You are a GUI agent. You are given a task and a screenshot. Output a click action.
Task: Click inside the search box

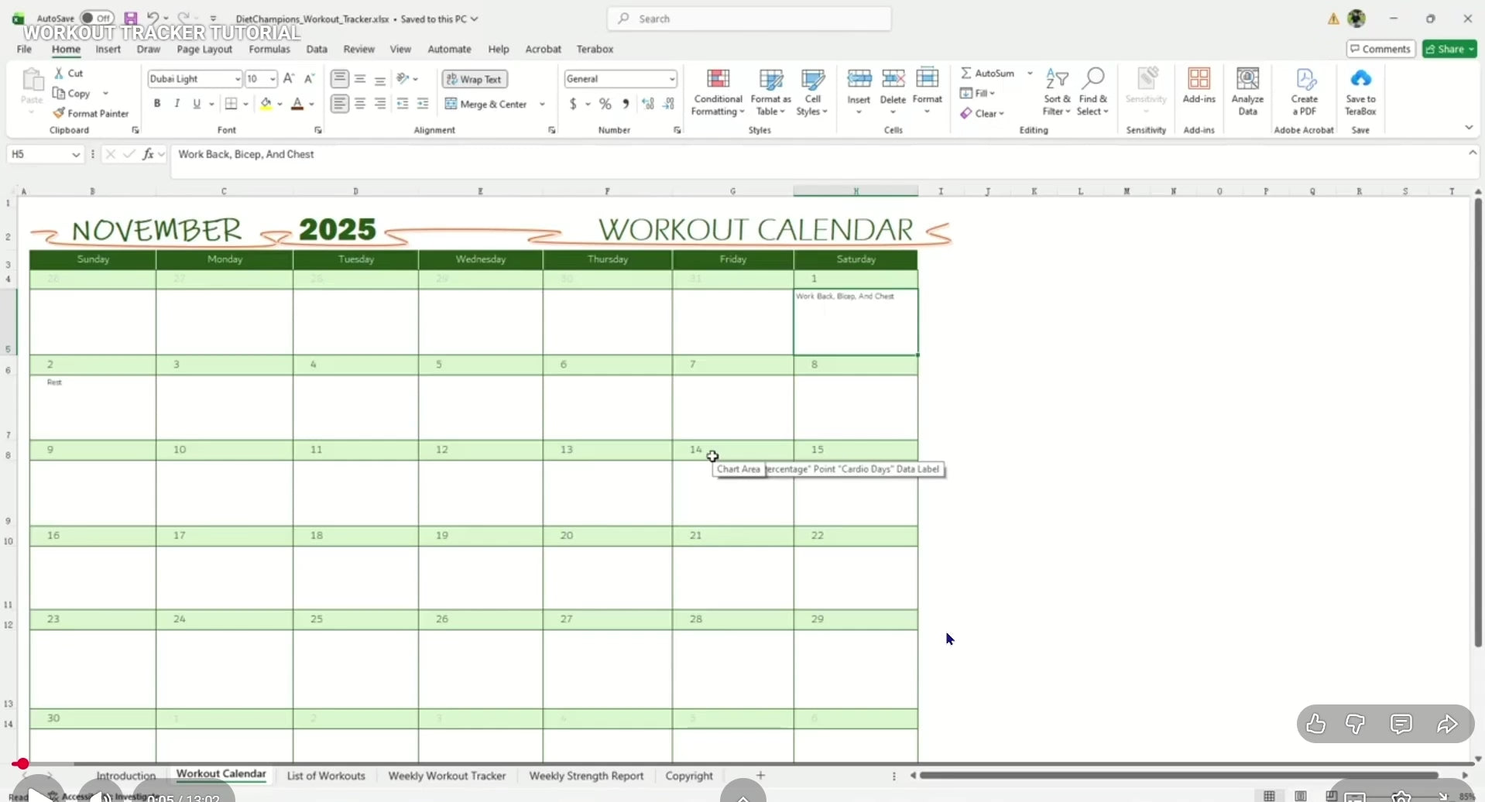(748, 19)
